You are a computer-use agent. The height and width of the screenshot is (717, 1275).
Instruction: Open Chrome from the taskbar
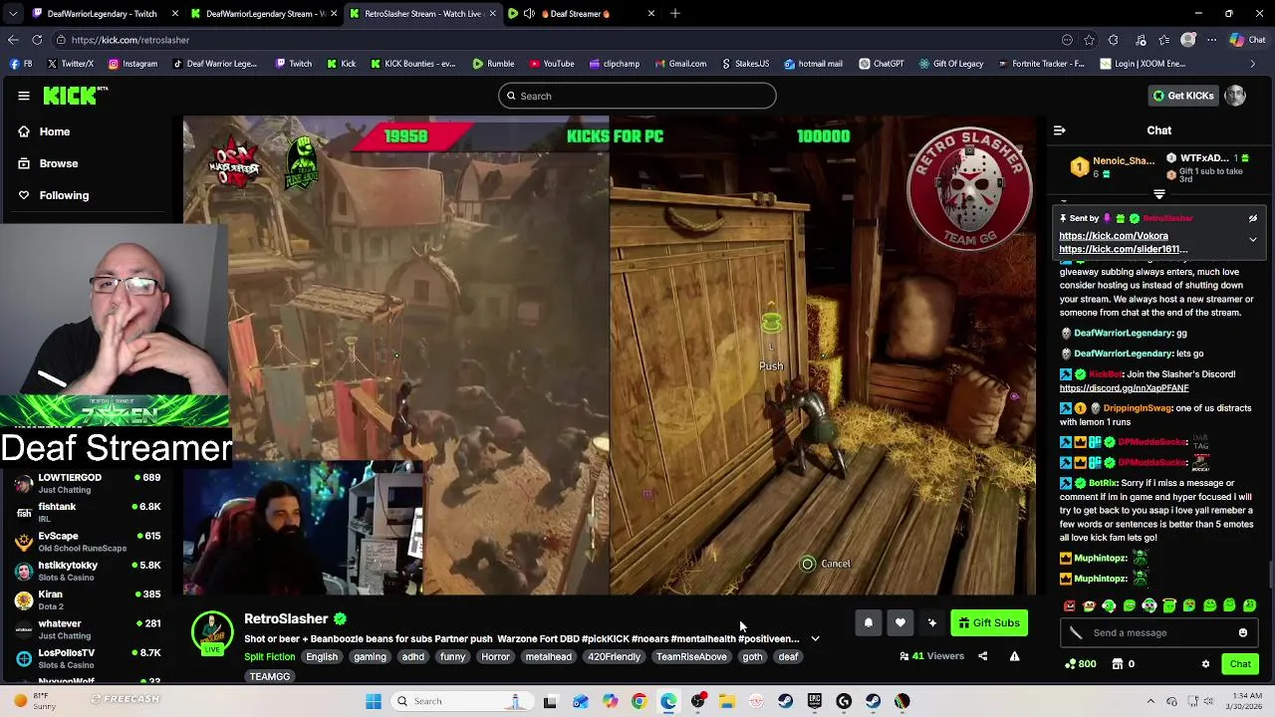click(x=639, y=701)
